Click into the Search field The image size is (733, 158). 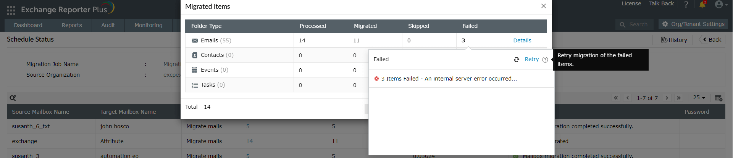point(638,24)
